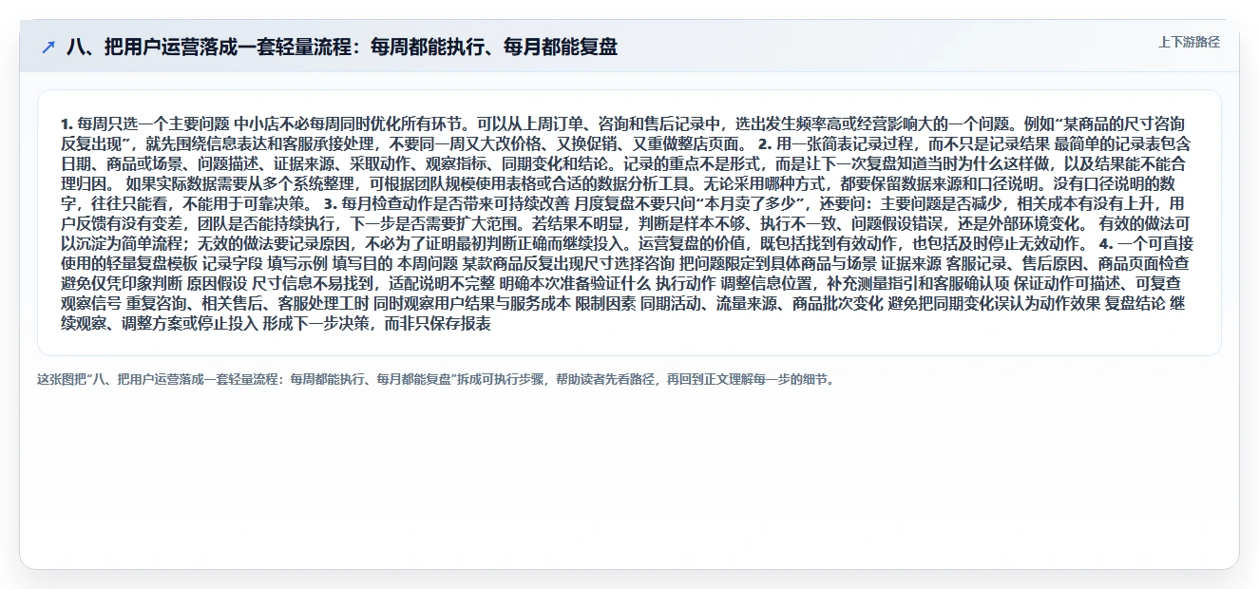Click the blue arrow icon beside the title
The width and height of the screenshot is (1259, 589).
(48, 47)
